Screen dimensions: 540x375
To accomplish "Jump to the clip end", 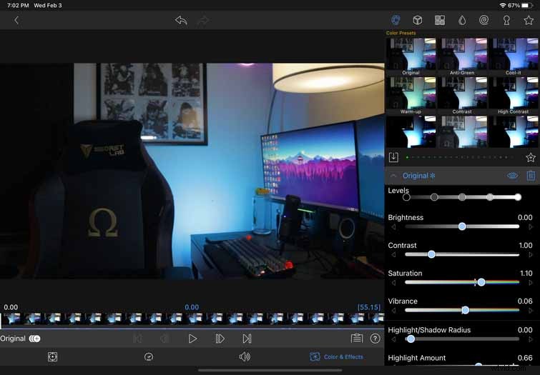I will tap(247, 339).
